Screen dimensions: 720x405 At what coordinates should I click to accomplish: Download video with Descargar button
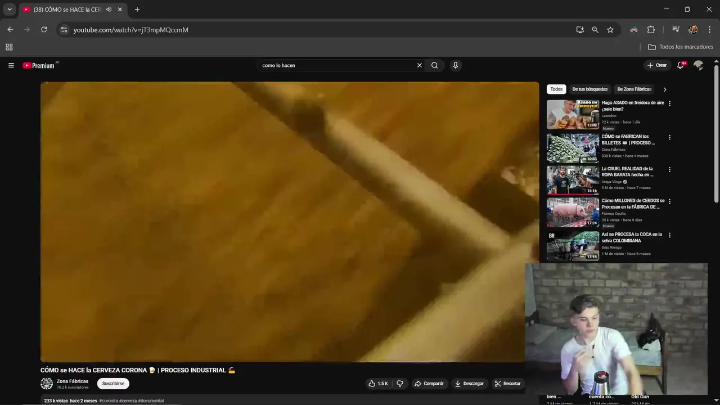tap(469, 384)
